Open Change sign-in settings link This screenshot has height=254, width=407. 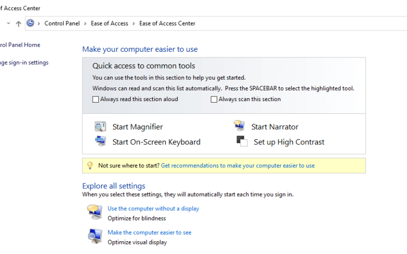[x=24, y=62]
